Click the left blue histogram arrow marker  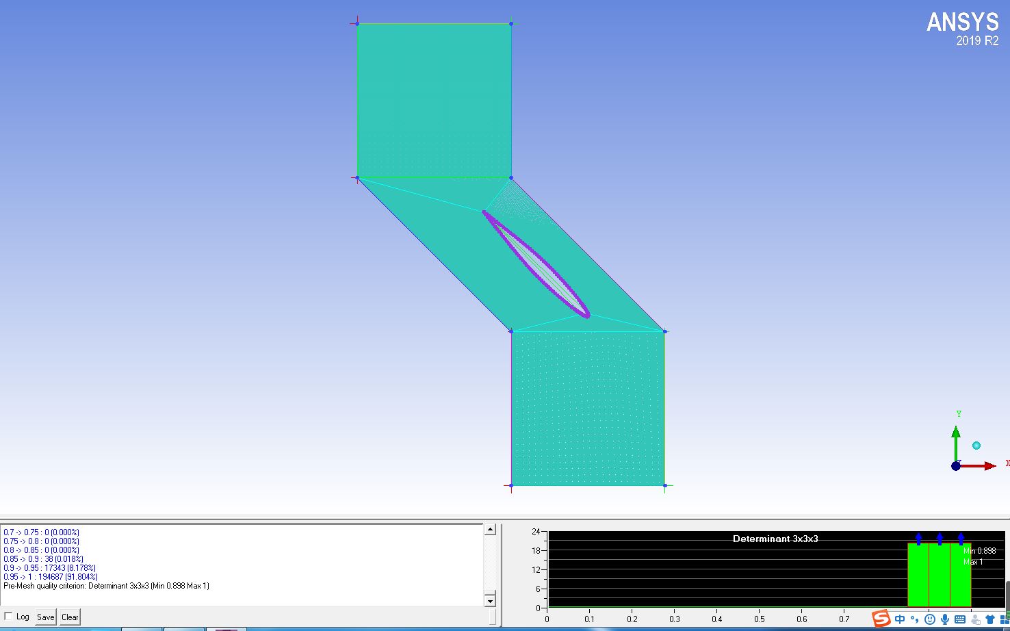pyautogui.click(x=918, y=539)
